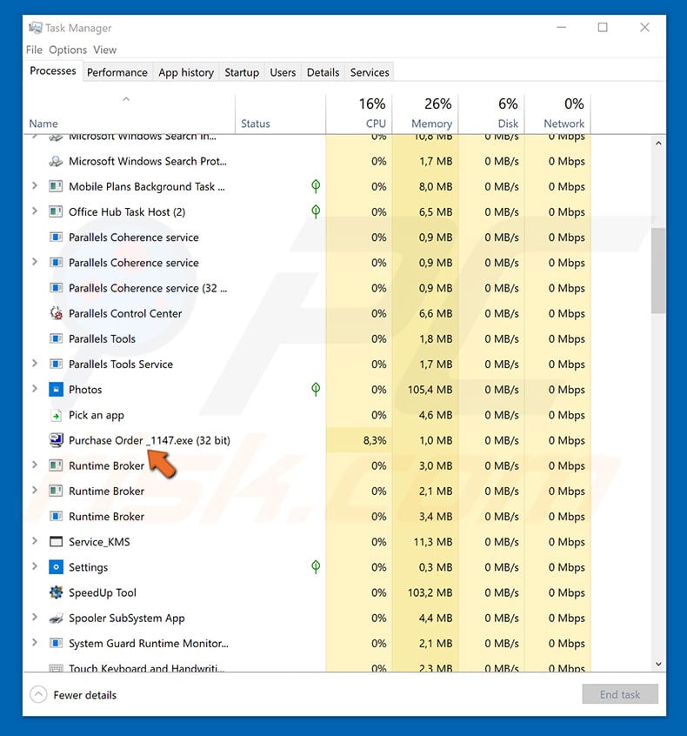Click the scrollbar up arrow
Image resolution: width=687 pixels, height=736 pixels.
coord(658,144)
